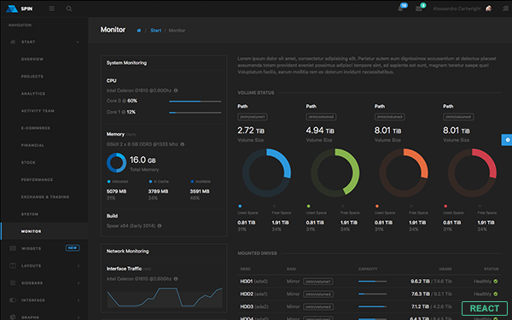Toggle the hamburger menu icon in header
The height and width of the screenshot is (320, 512).
51,9
